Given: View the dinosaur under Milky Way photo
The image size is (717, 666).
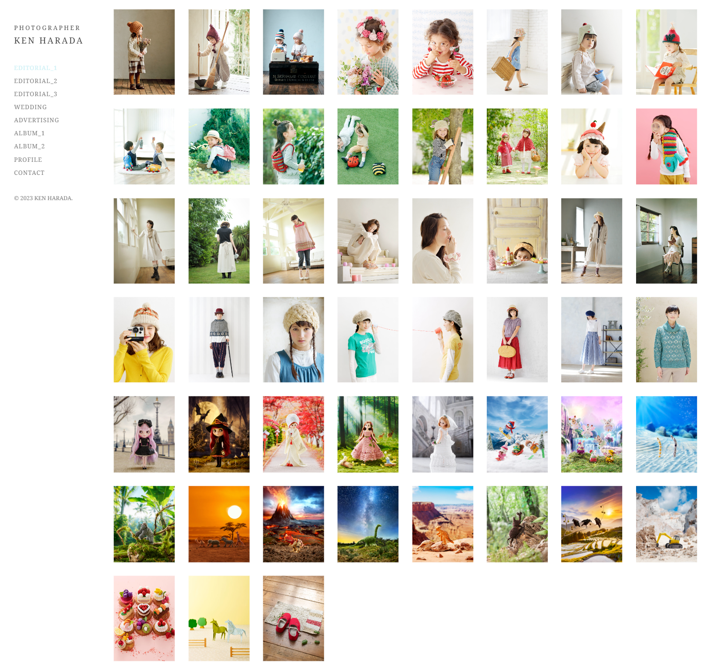Looking at the screenshot, I should tap(368, 524).
